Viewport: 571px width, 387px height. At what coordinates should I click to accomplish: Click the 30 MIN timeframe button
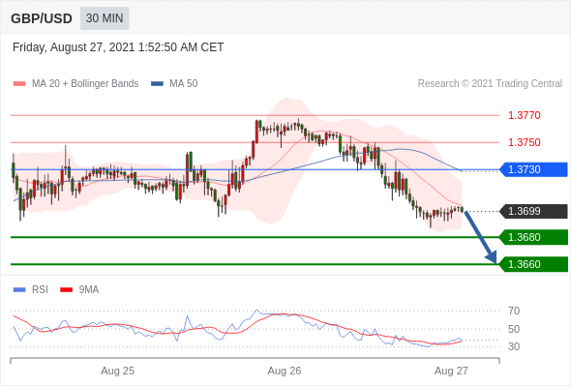point(105,18)
